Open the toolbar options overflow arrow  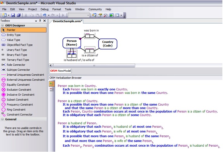pyautogui.click(x=125, y=17)
